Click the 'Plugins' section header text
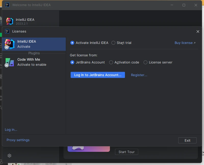Viewport: 204px width, 165px height. (34, 53)
